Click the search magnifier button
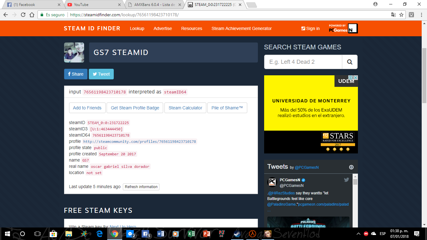This screenshot has width=427, height=240. [x=350, y=62]
